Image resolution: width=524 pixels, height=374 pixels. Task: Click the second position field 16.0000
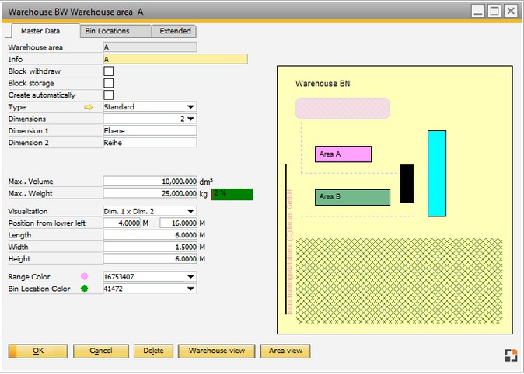click(x=179, y=223)
